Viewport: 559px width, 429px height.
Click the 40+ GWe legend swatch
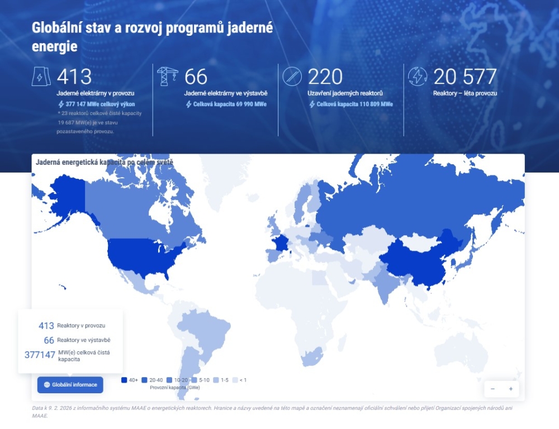(x=124, y=380)
